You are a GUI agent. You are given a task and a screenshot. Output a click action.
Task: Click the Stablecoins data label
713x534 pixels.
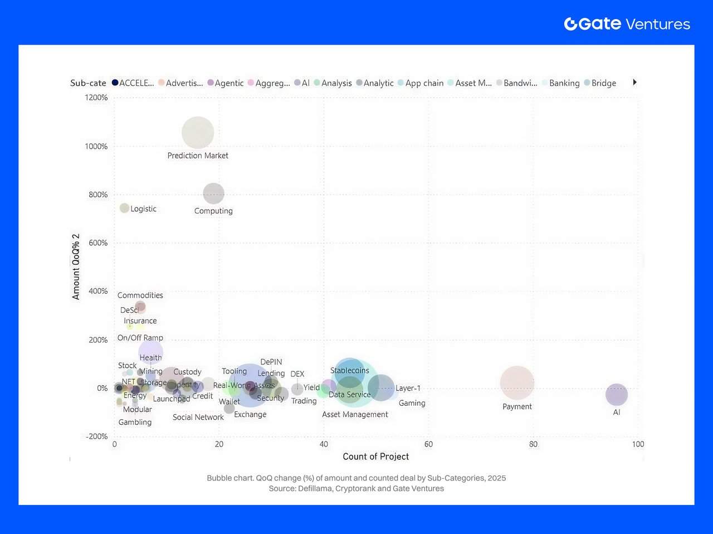click(349, 371)
